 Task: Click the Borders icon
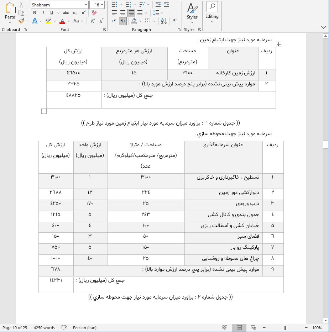tap(148, 21)
